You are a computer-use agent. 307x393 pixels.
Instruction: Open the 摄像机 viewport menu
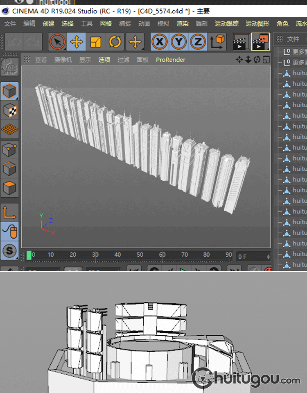pos(63,60)
